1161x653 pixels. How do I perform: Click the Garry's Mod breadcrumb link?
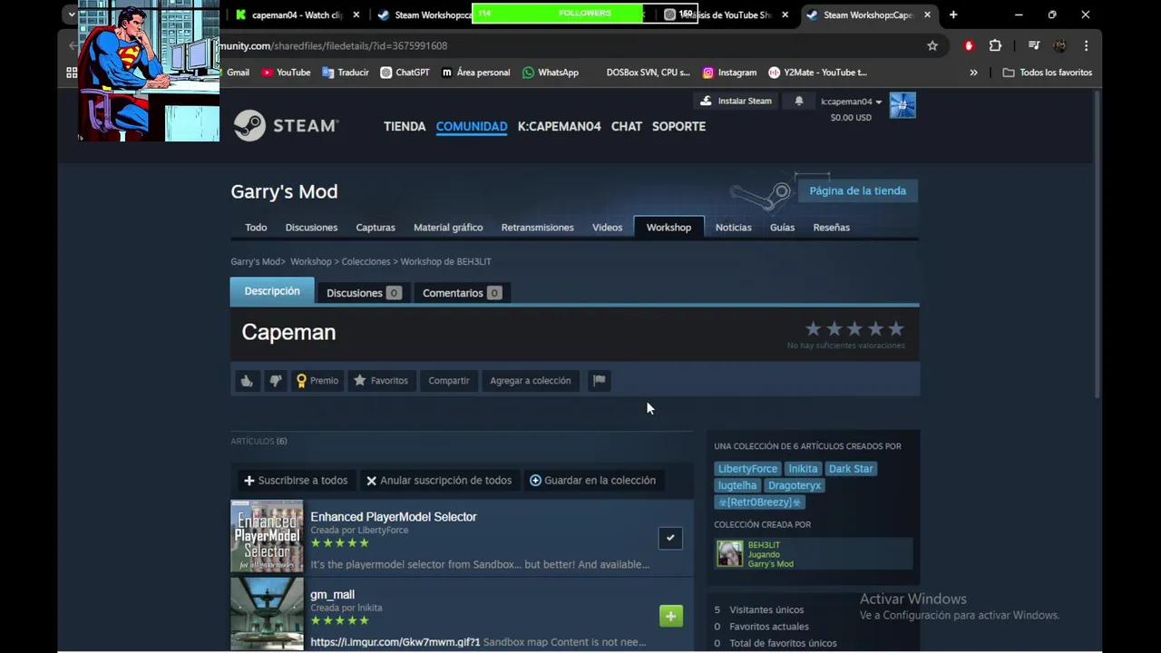255,261
